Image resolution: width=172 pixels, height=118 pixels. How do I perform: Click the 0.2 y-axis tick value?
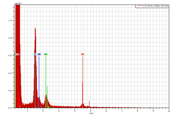pyautogui.click(x=10, y=91)
